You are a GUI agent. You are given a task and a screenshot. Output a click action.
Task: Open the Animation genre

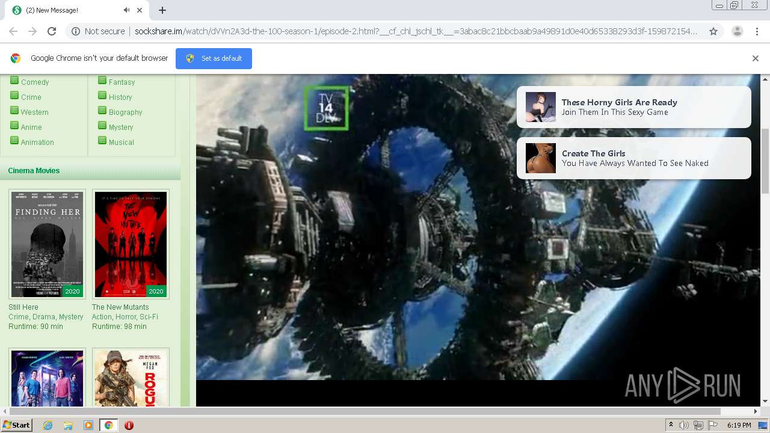click(x=37, y=143)
